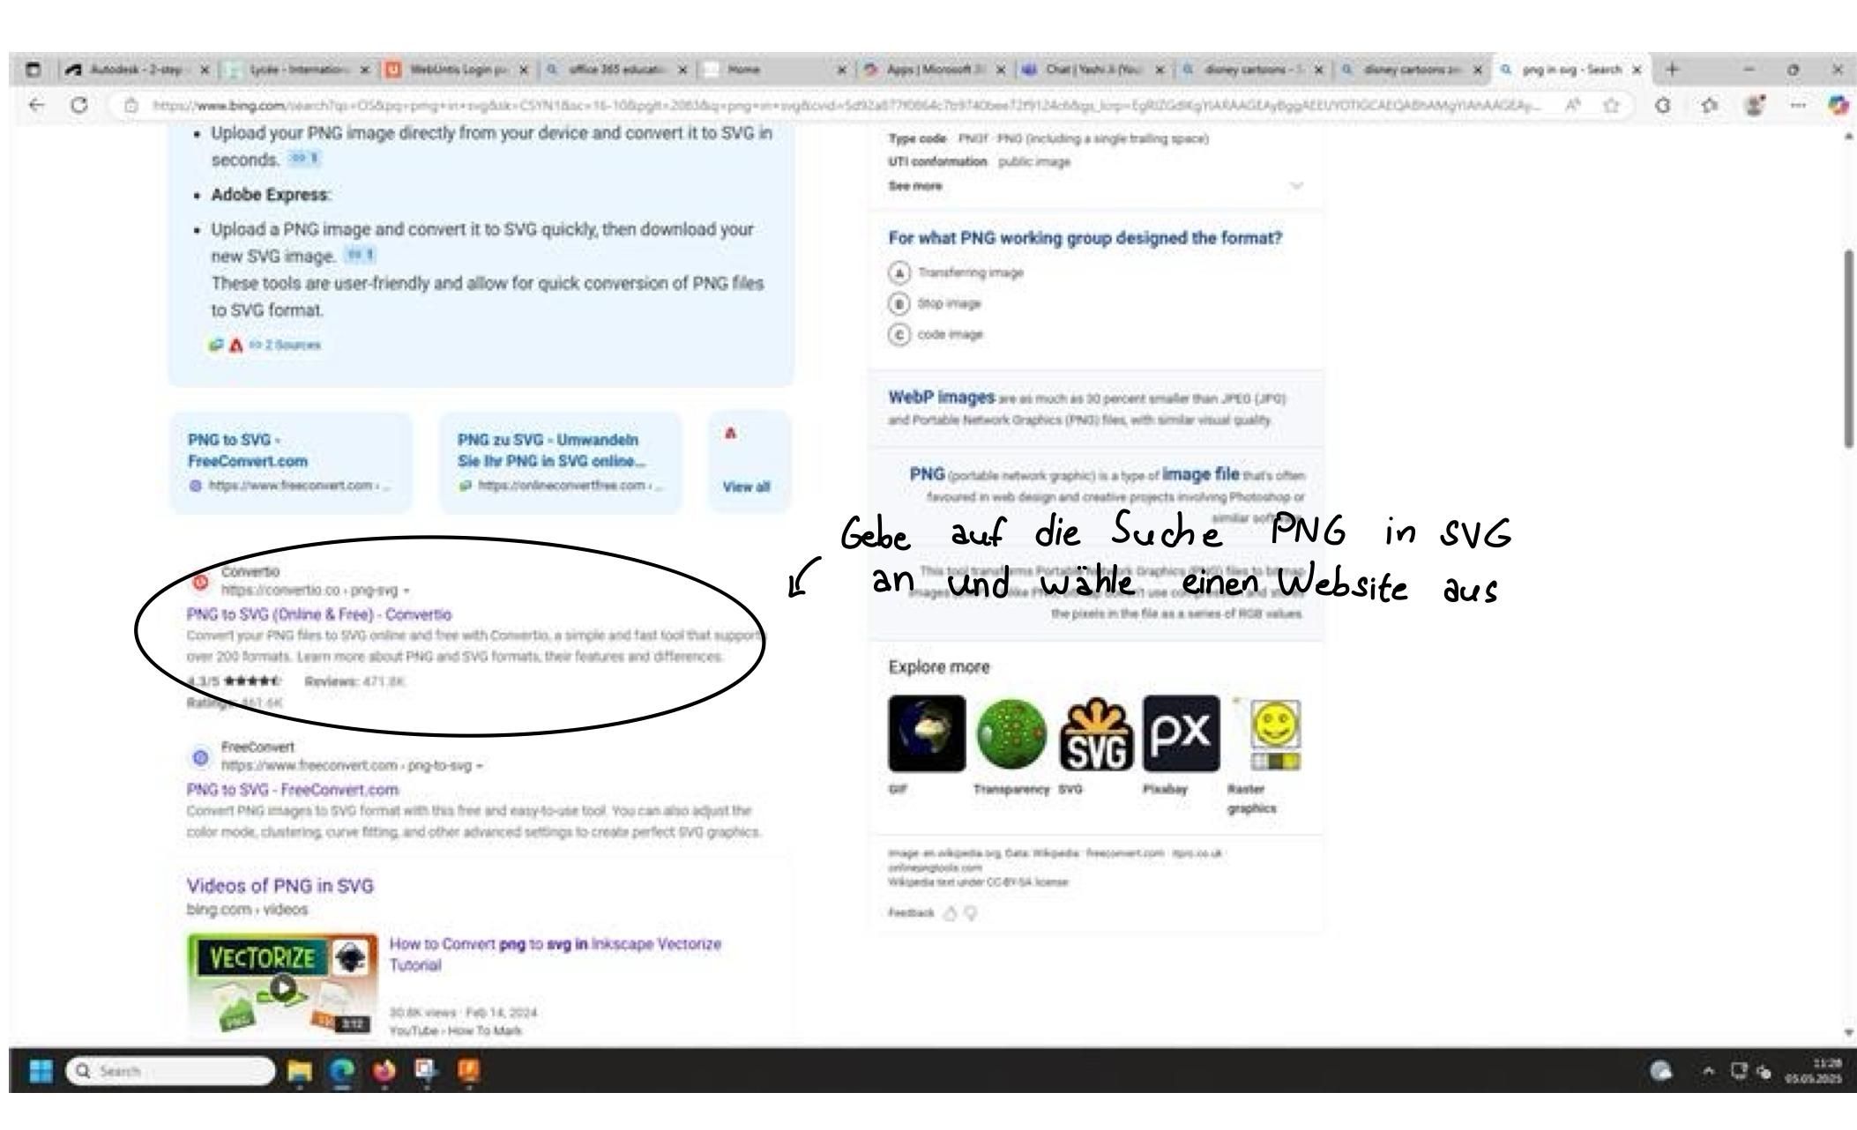Open the WebP images link

pos(942,398)
